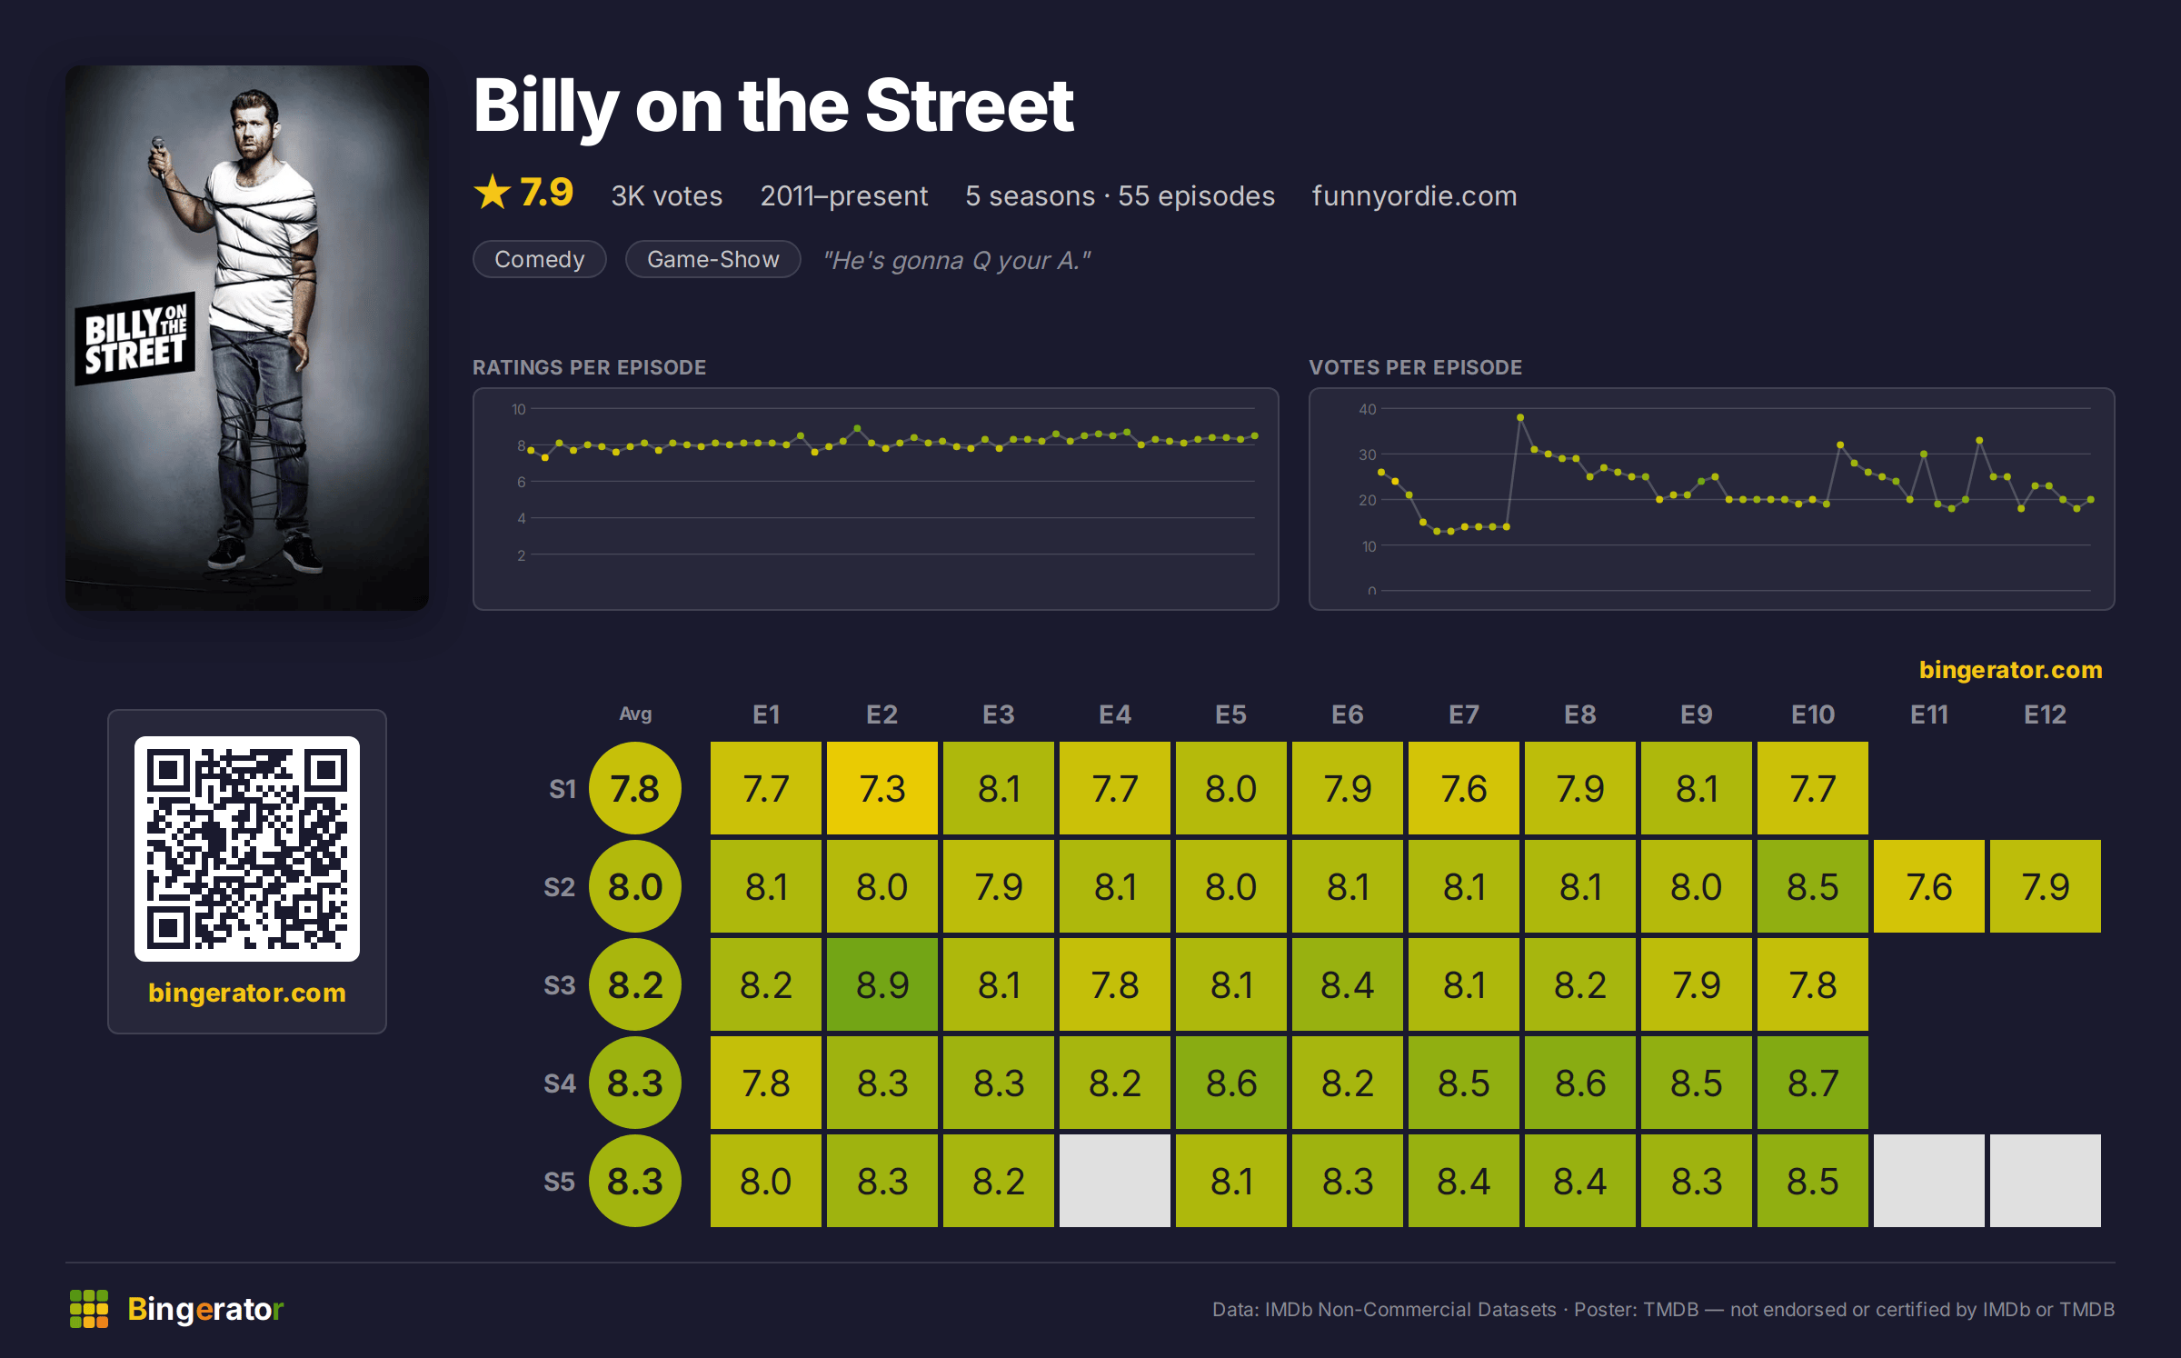2181x1358 pixels.
Task: Click the QR code image
Action: click(247, 849)
